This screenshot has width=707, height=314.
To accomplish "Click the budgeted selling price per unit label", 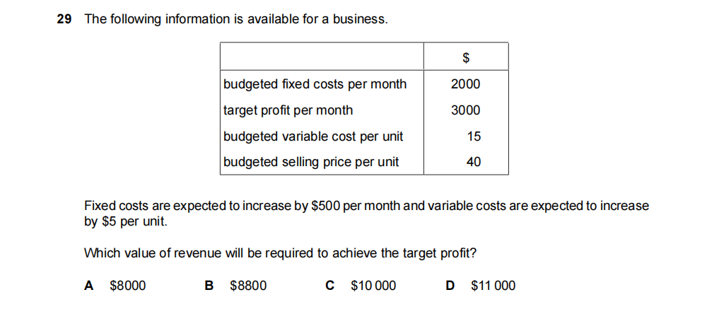I will pyautogui.click(x=312, y=162).
